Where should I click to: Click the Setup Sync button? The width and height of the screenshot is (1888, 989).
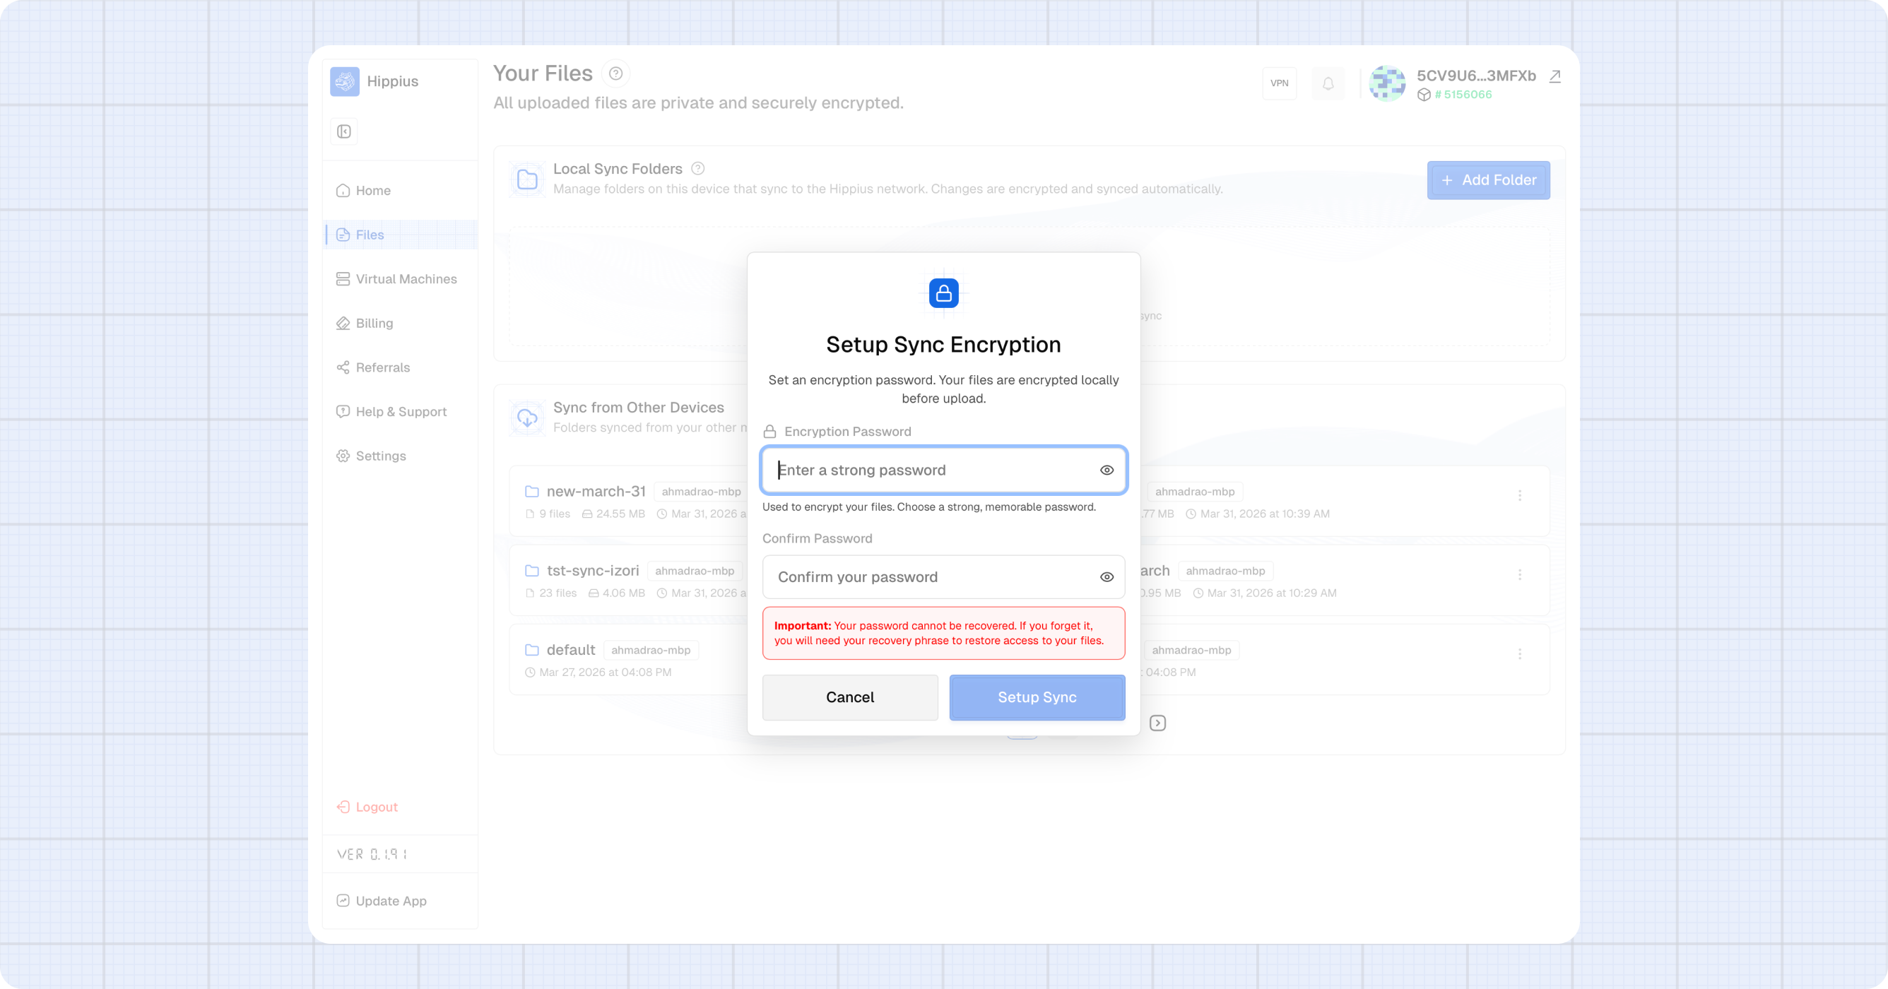[x=1037, y=697]
